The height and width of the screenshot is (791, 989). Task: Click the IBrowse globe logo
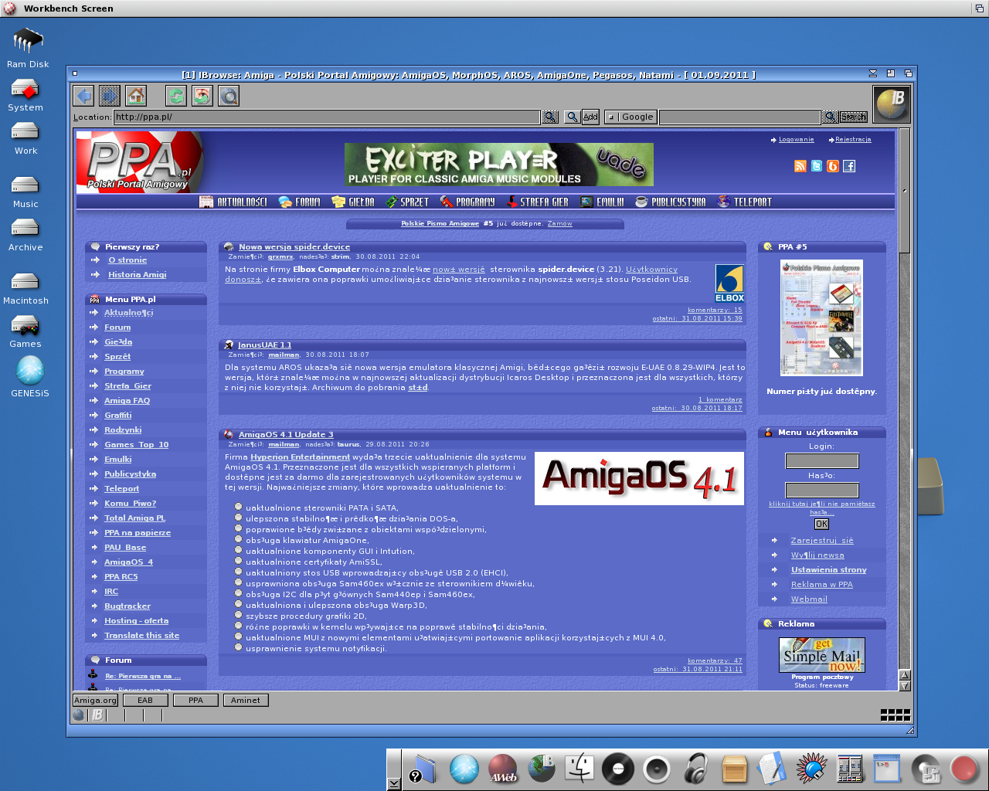click(892, 104)
